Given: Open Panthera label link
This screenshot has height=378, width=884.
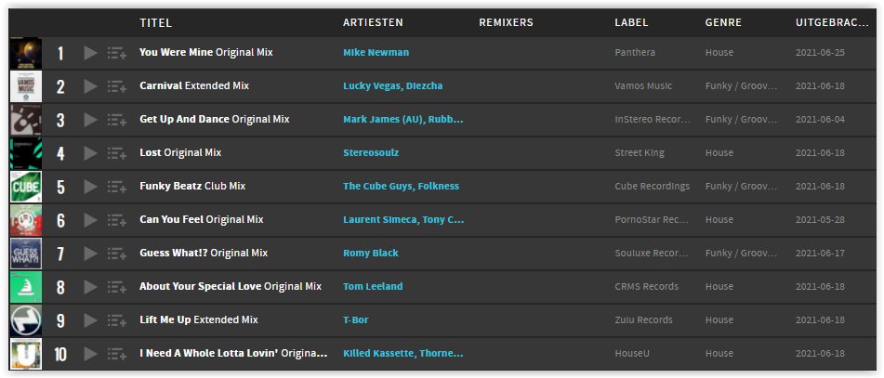Looking at the screenshot, I should (635, 52).
